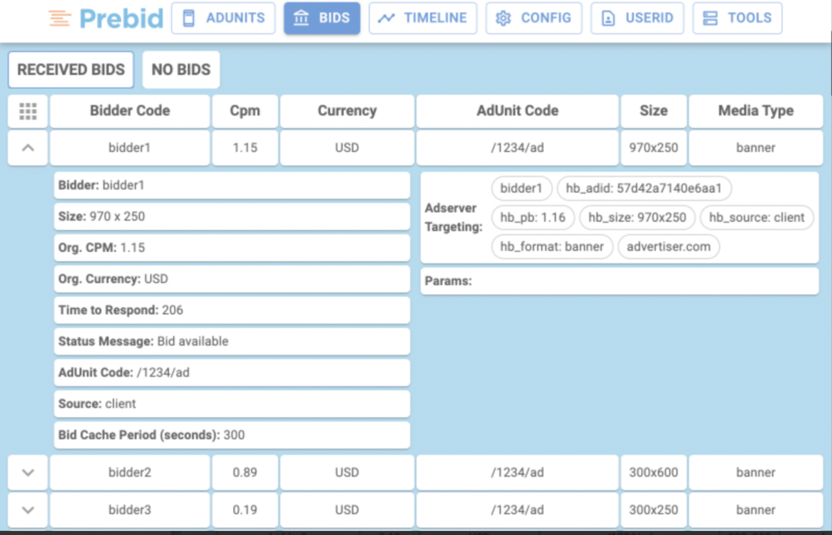Go to the UserID tab
832x535 pixels.
click(x=637, y=18)
